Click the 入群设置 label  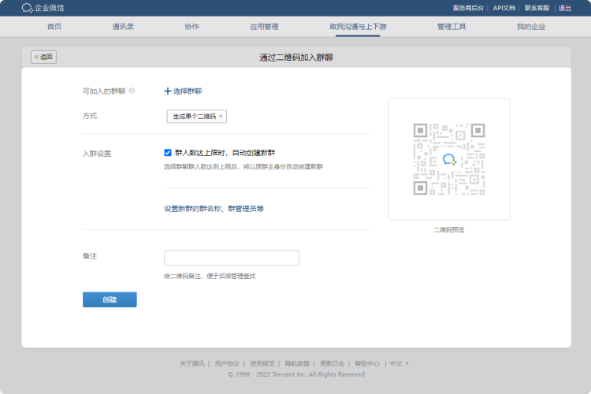[x=97, y=154]
